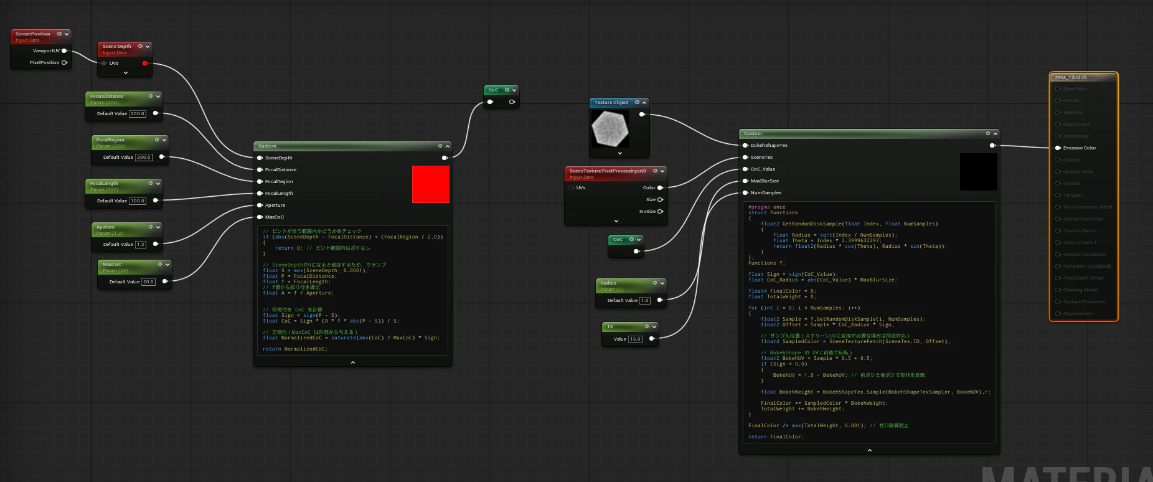Click the BokehShapeTex input pin

point(745,145)
